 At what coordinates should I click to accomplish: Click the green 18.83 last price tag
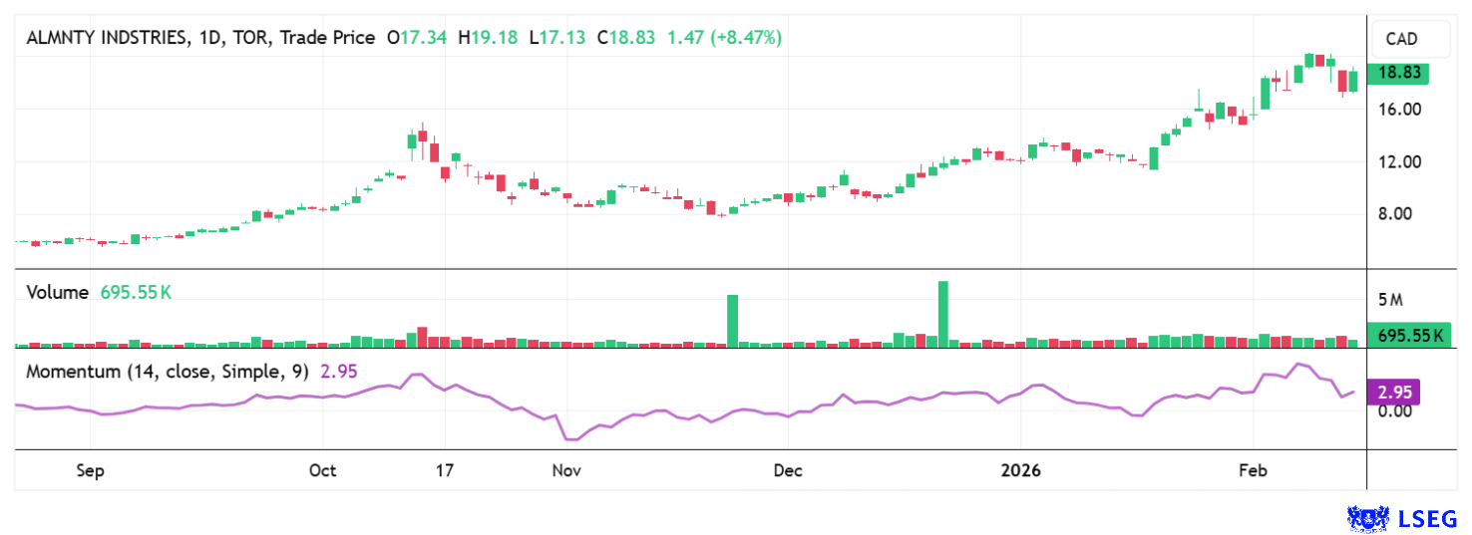point(1399,73)
